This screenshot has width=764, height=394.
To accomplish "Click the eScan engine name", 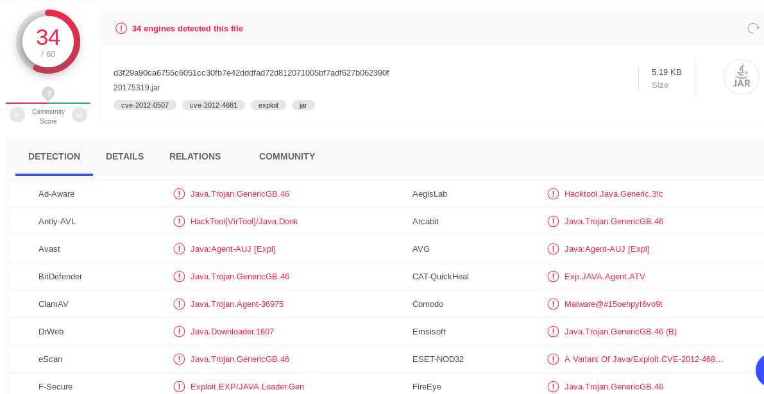I will [50, 359].
